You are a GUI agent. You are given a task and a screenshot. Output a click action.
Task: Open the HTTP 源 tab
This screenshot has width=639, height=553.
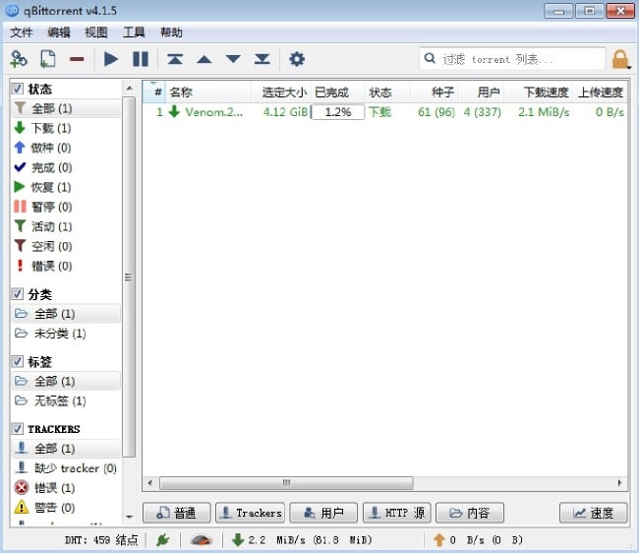pos(397,513)
